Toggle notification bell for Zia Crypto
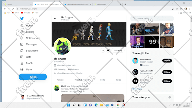192x108 pixels. (x=108, y=50)
